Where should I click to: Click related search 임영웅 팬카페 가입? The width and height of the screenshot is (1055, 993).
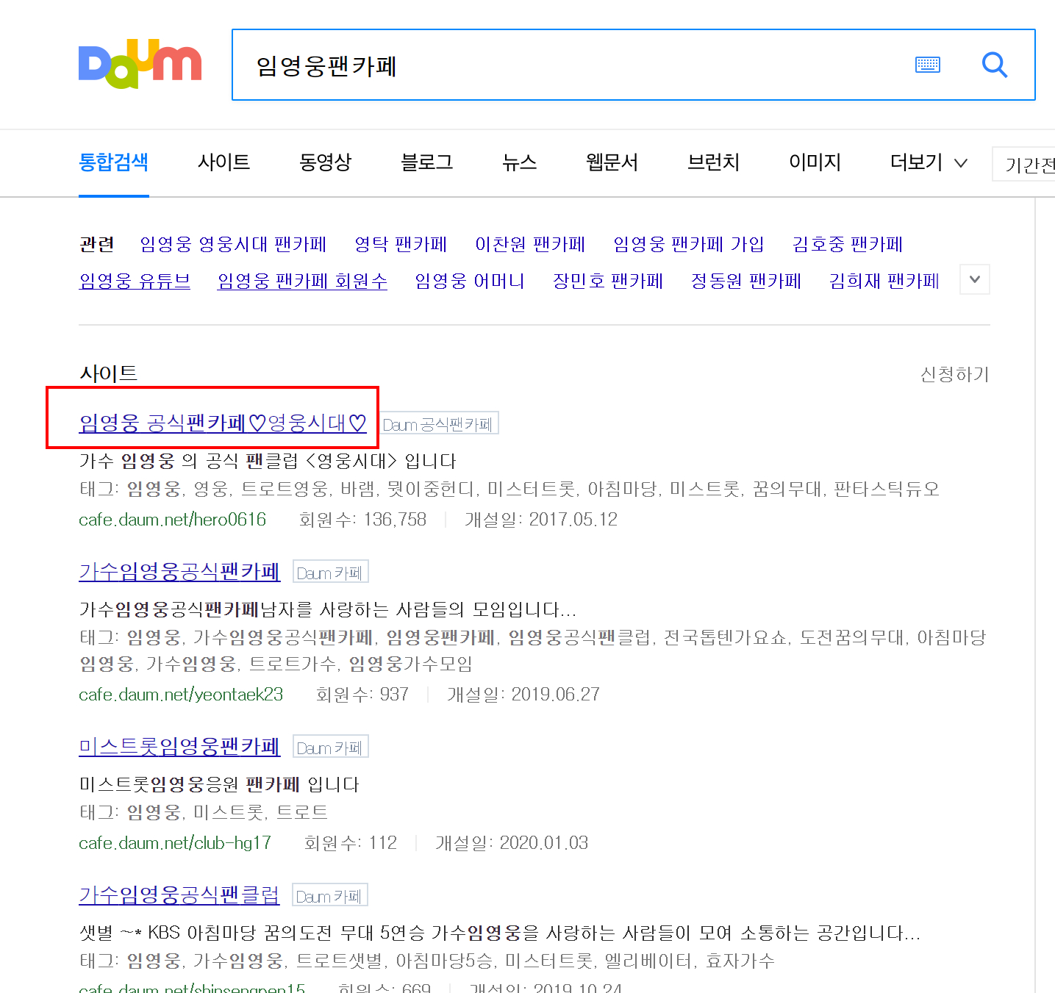[689, 244]
